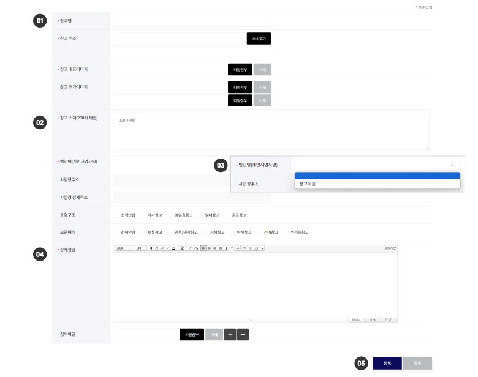Click the 창고명 input field
This screenshot has height=377, width=478.
(191, 21)
